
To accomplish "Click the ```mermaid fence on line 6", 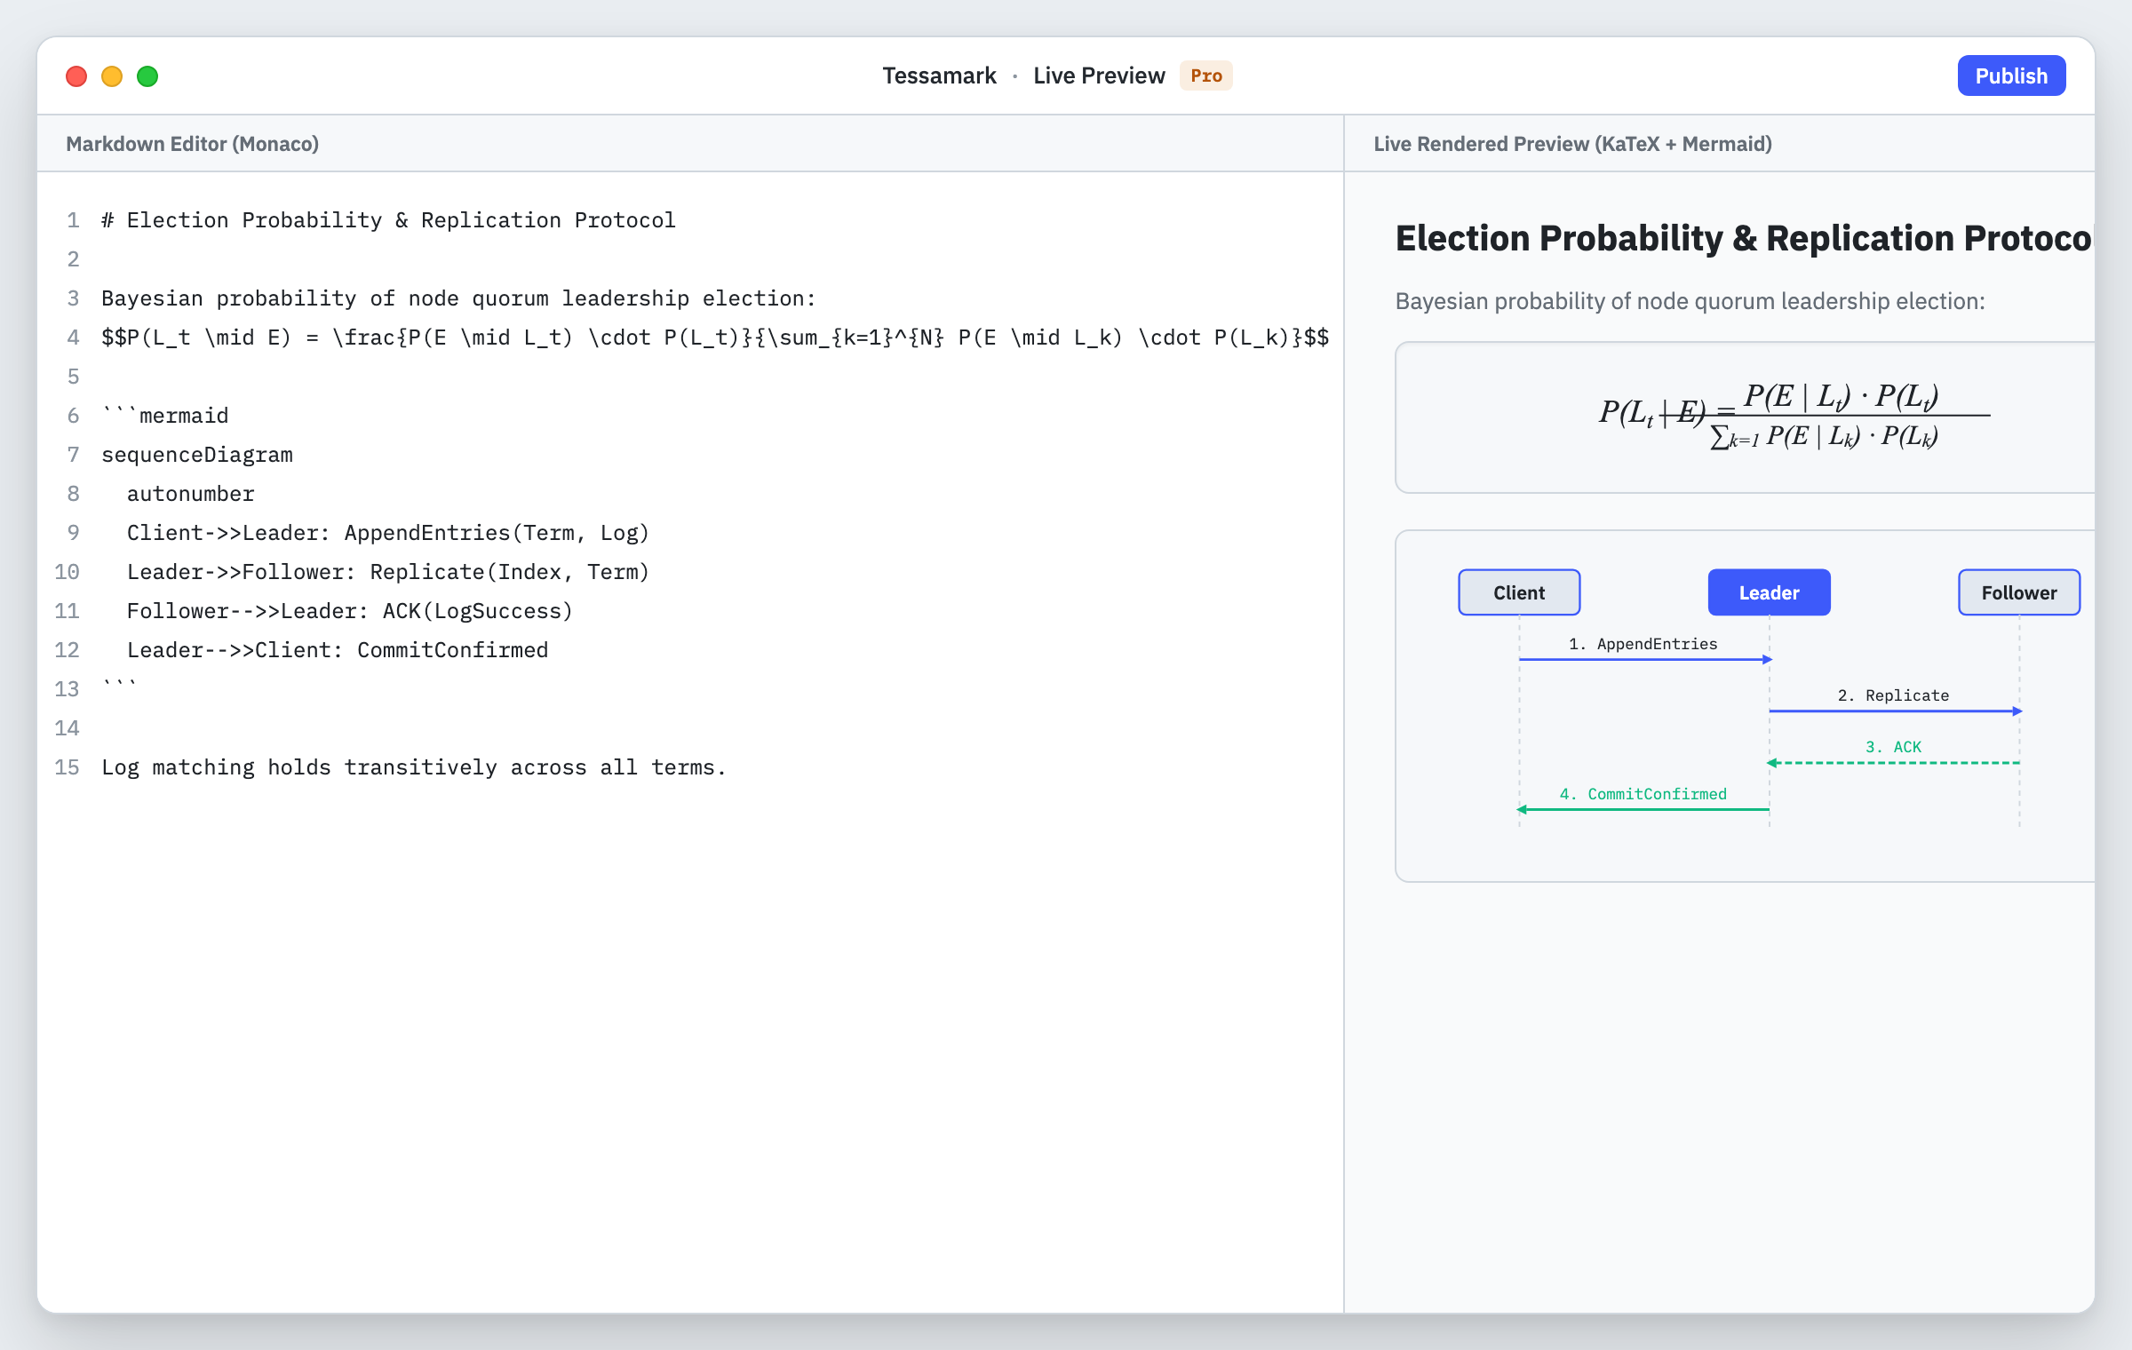I will 165,416.
